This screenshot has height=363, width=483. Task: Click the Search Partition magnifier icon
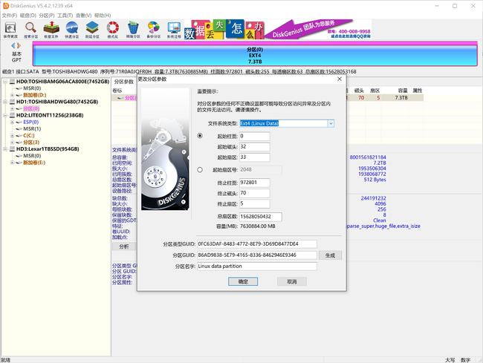point(30,30)
